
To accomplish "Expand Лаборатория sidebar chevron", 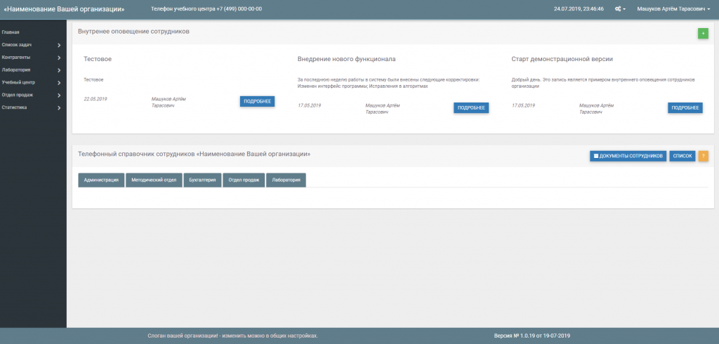I will coord(59,70).
